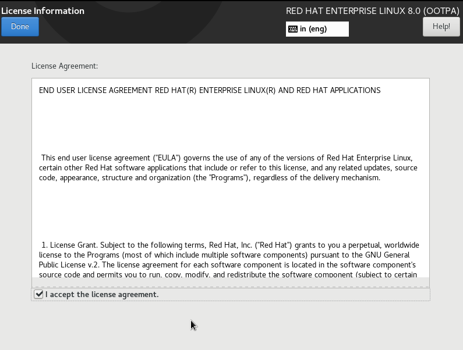The image size is (463, 350).
Task: Click the keyboard layout icon
Action: 292,29
